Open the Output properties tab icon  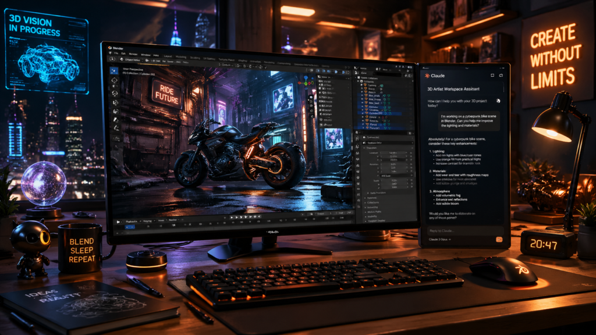(357, 153)
